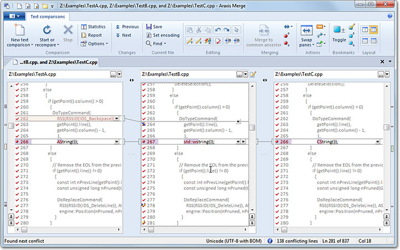The width and height of the screenshot is (400, 250).
Task: Open the document tab list dropdown arrow
Action: pos(390,62)
